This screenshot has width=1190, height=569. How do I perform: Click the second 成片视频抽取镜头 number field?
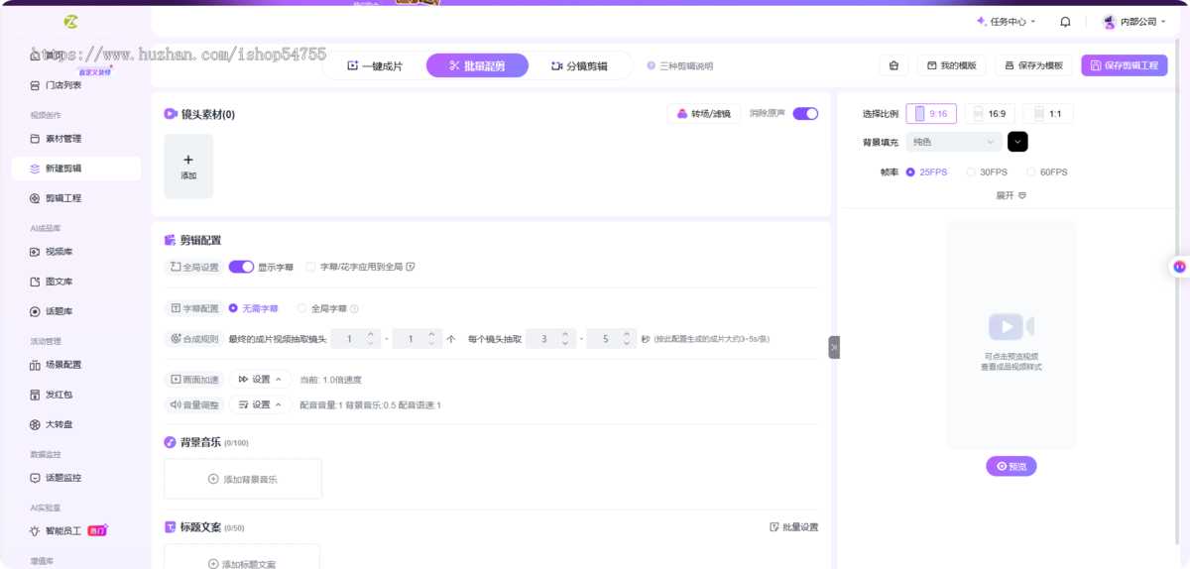[x=416, y=339]
